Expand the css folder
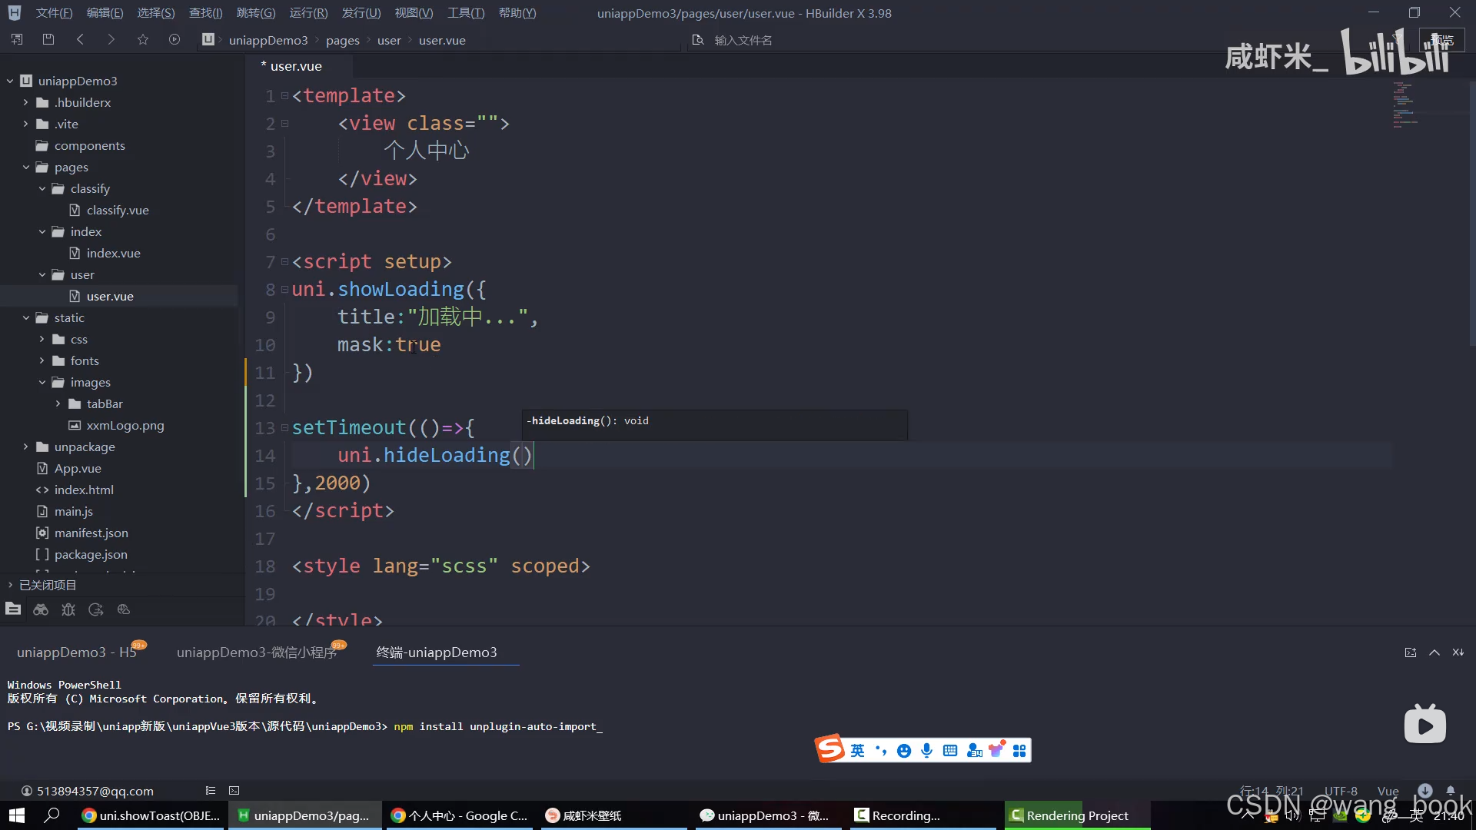 [42, 339]
